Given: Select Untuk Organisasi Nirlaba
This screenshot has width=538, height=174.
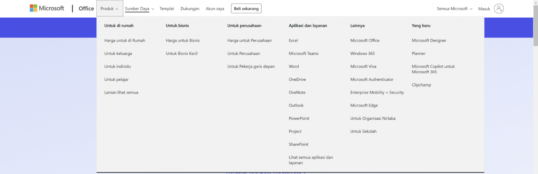Looking at the screenshot, I should pos(373,118).
